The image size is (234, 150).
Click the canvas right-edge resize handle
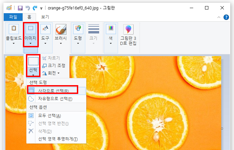click(222, 128)
